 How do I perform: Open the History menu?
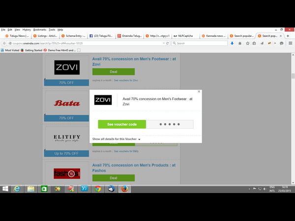[27, 29]
